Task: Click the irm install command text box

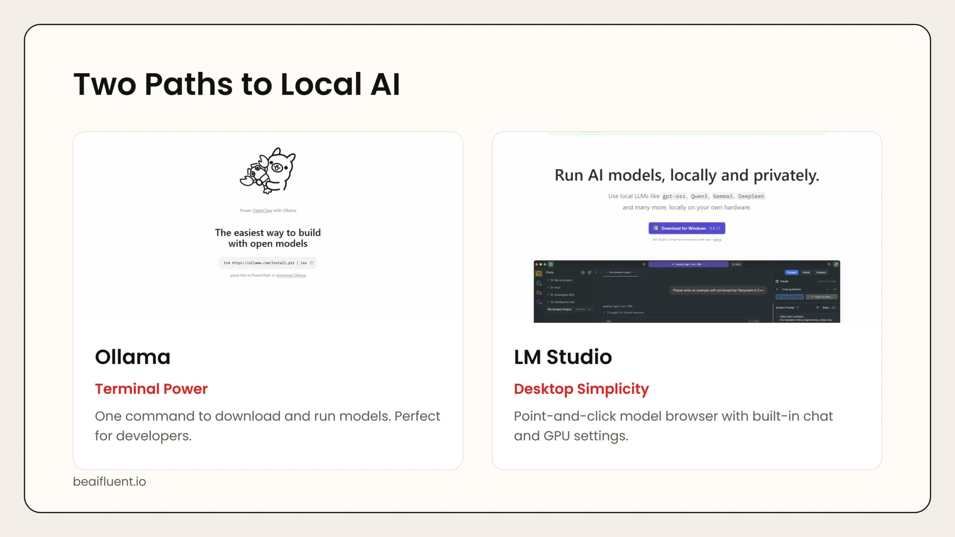Action: [x=268, y=263]
